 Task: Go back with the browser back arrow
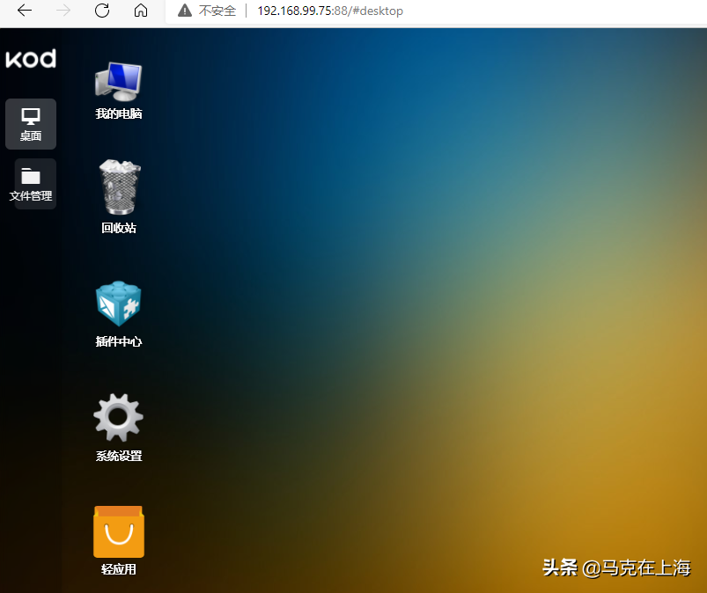25,11
